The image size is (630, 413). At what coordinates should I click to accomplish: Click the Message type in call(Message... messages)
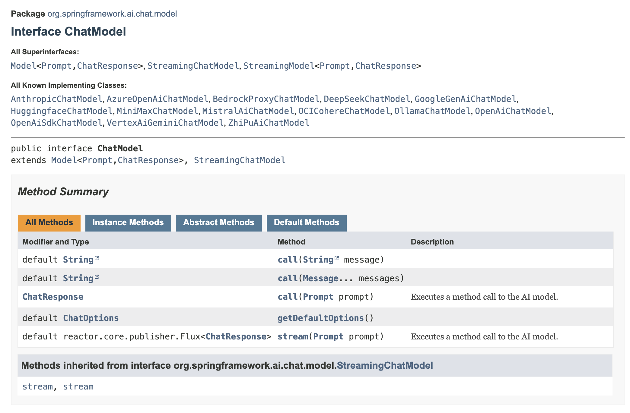coord(320,278)
